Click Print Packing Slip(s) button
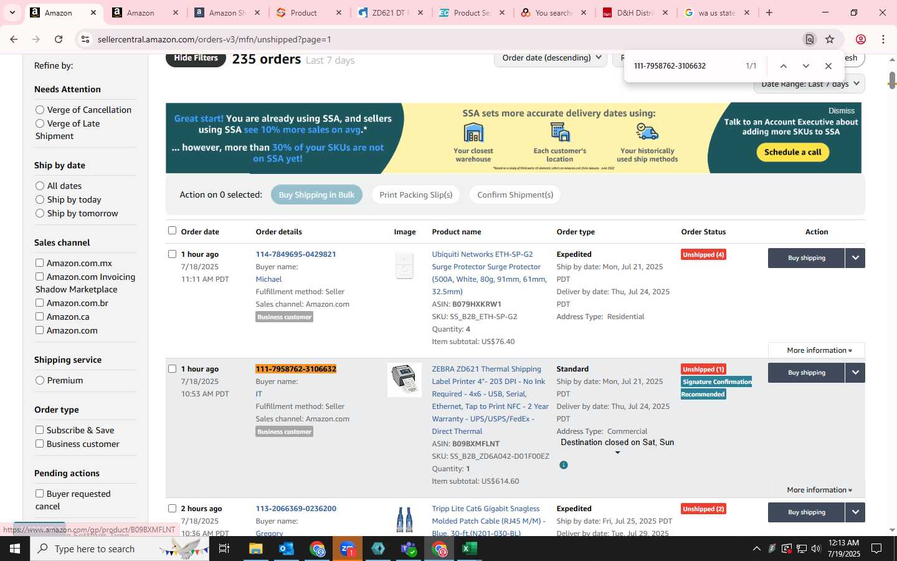The height and width of the screenshot is (561, 897). click(416, 195)
